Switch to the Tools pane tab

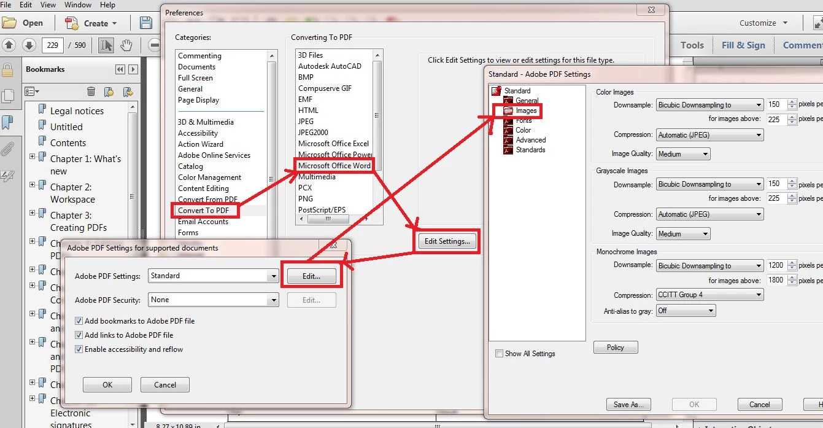point(692,45)
